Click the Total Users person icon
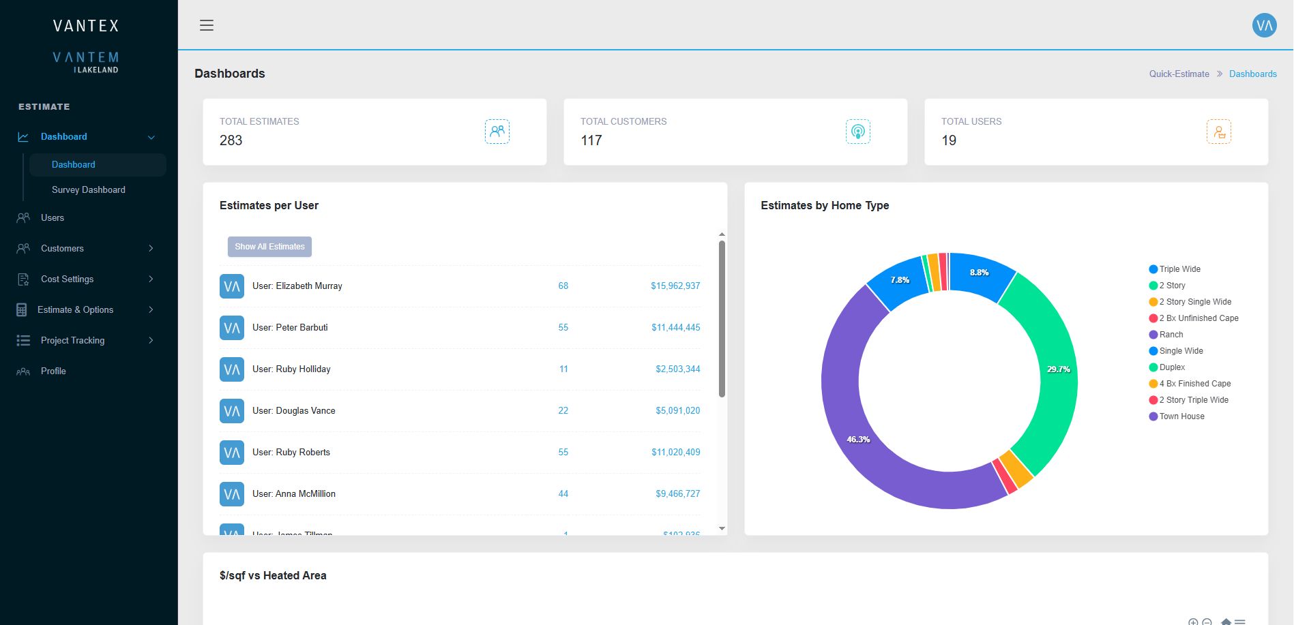The image size is (1294, 625). point(1219,132)
